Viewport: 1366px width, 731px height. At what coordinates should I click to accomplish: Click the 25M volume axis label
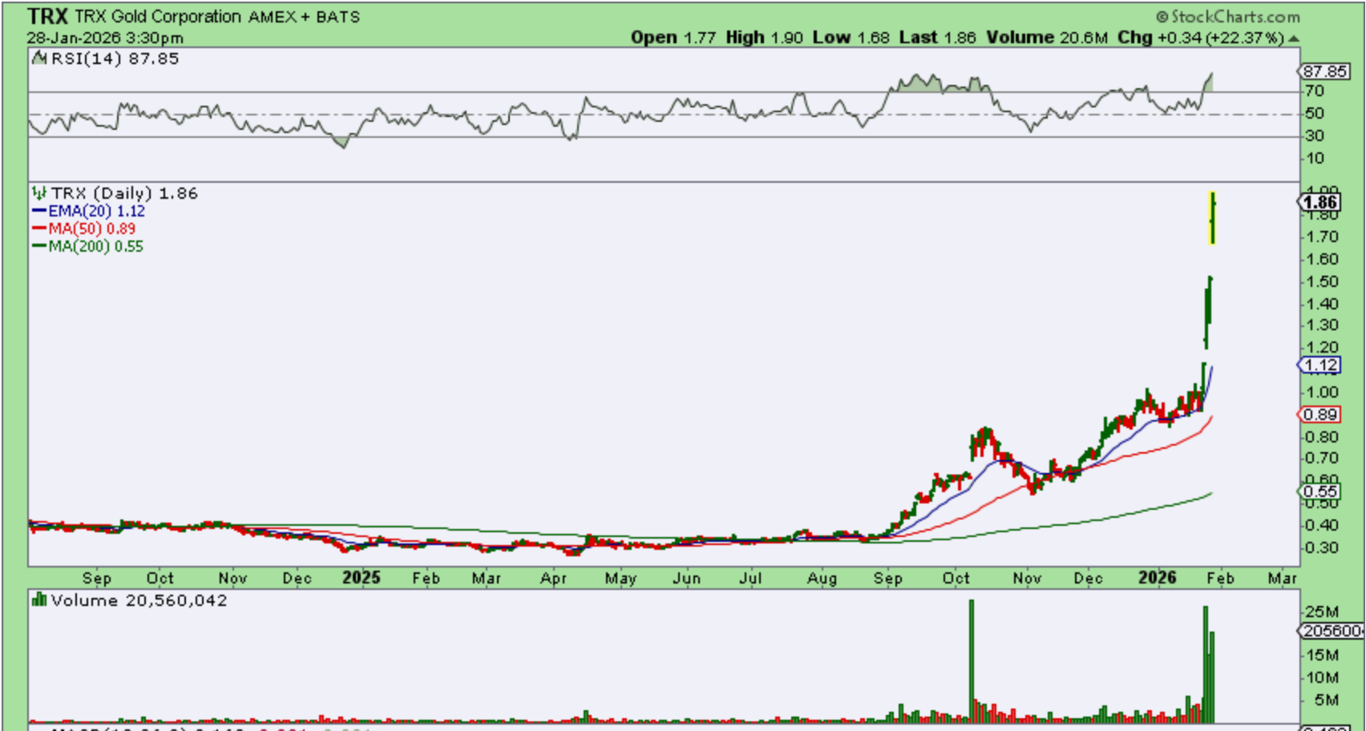pyautogui.click(x=1322, y=612)
